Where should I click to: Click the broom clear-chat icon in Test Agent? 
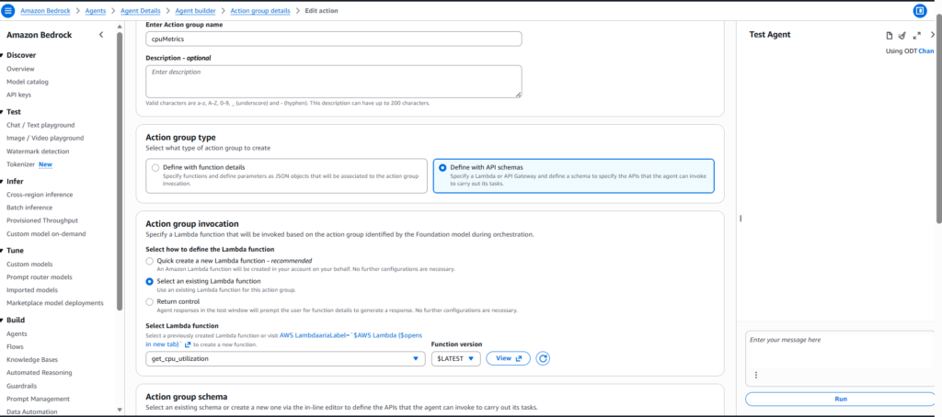tap(902, 35)
